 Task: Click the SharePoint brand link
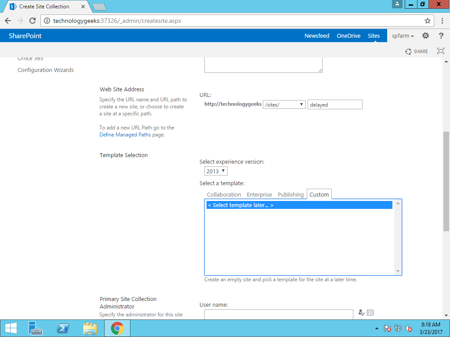[x=25, y=36]
